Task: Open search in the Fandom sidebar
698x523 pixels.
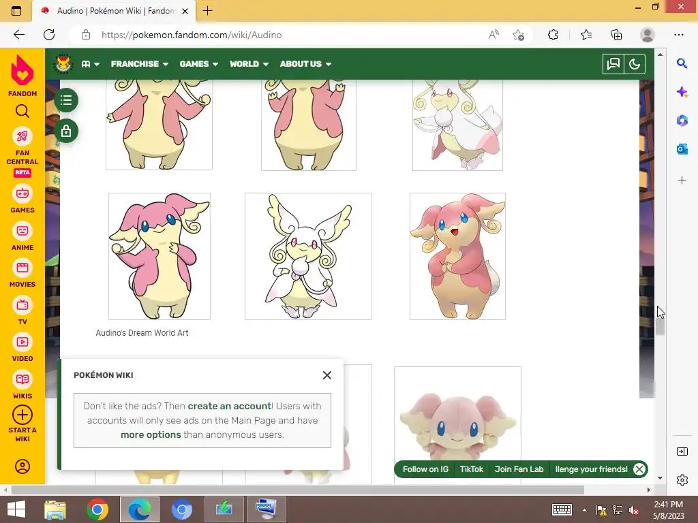Action: 22,111
